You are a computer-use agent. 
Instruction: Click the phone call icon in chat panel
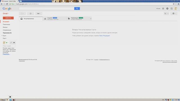tap(11, 43)
